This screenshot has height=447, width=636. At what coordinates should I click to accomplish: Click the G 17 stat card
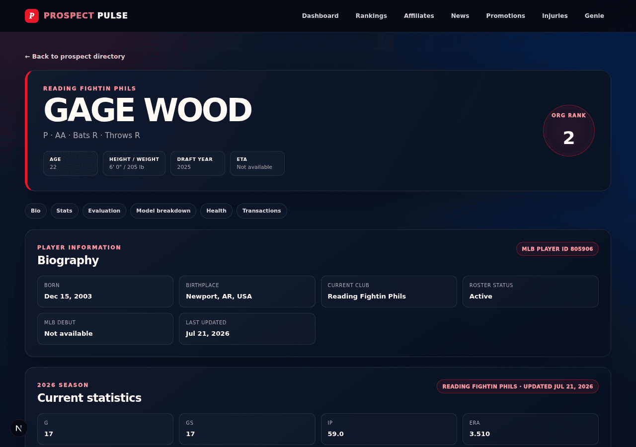(x=105, y=429)
